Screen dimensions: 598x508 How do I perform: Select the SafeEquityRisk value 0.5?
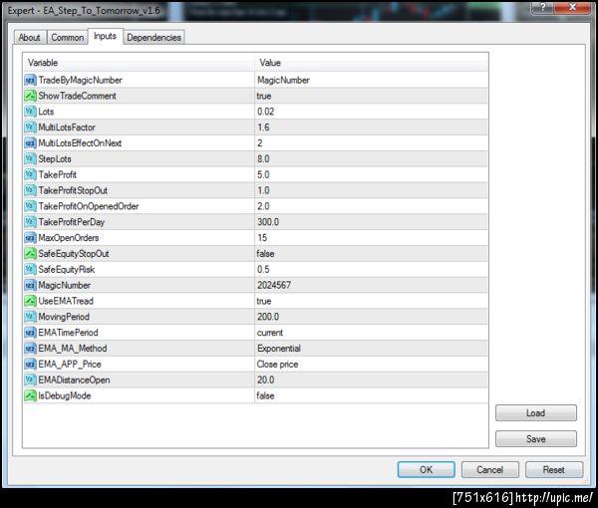pyautogui.click(x=263, y=269)
